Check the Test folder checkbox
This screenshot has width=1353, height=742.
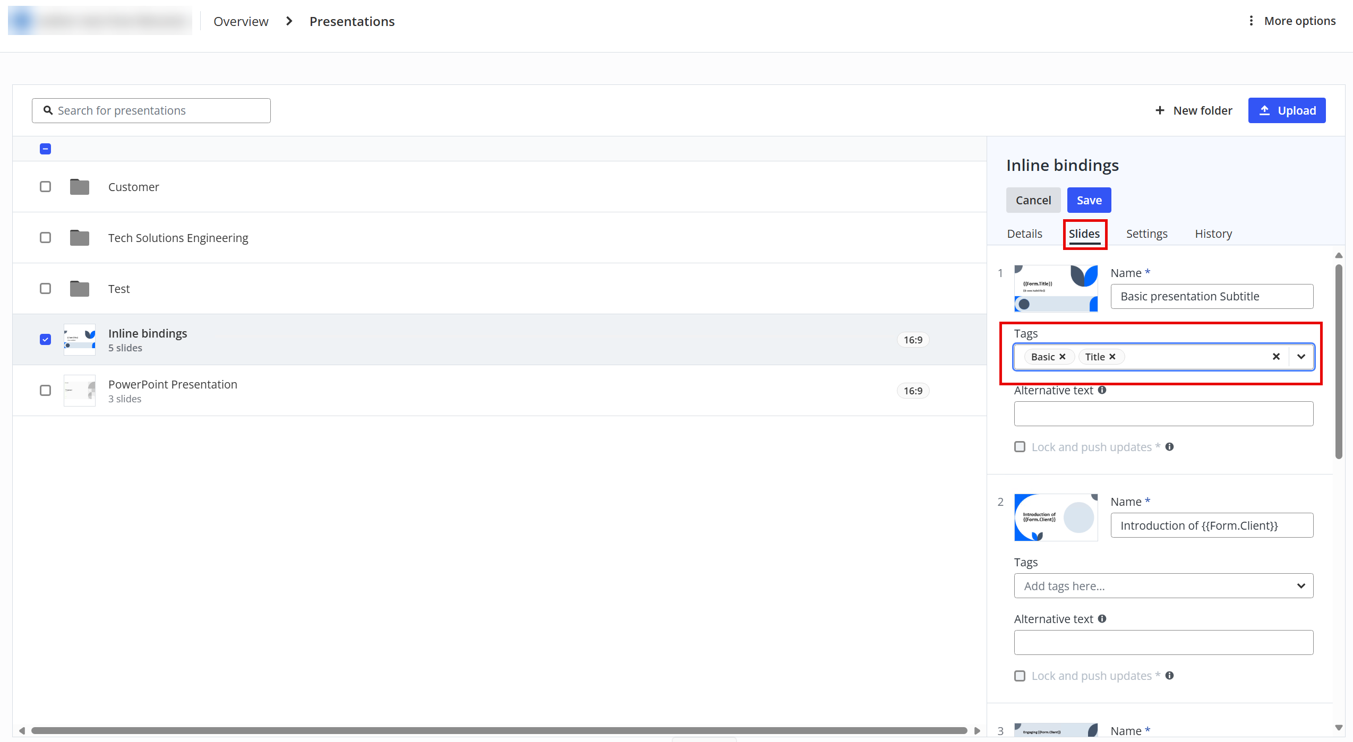click(46, 289)
